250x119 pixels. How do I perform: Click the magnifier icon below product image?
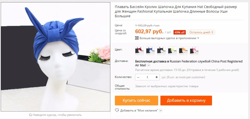30,115
